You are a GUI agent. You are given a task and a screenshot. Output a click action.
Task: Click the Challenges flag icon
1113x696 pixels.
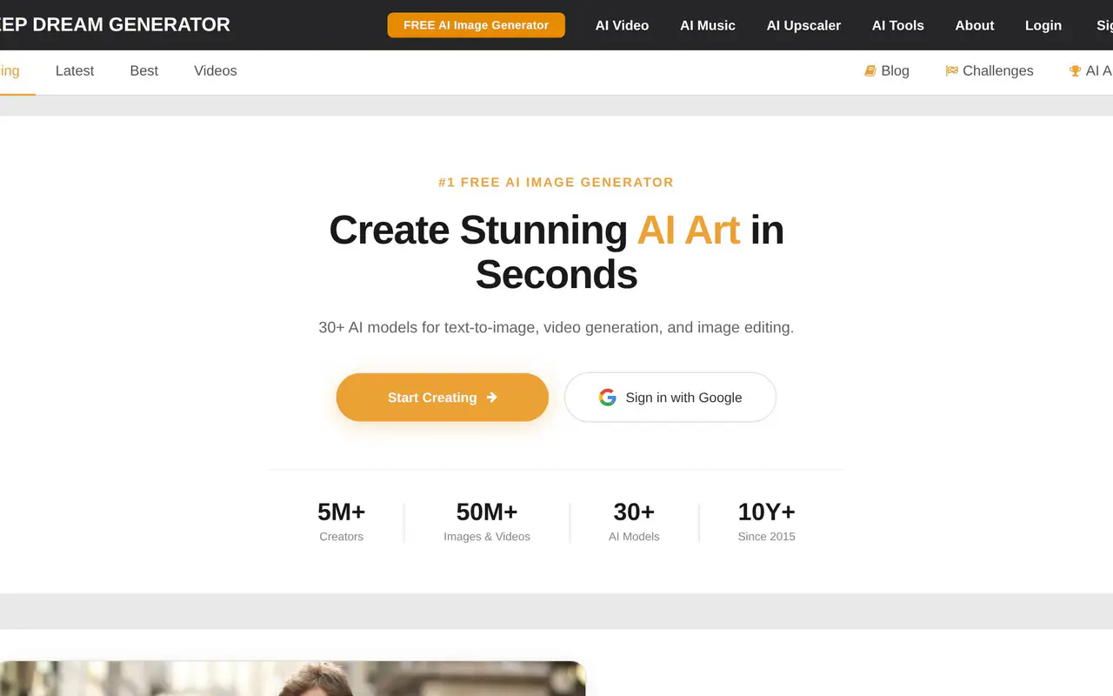(951, 71)
